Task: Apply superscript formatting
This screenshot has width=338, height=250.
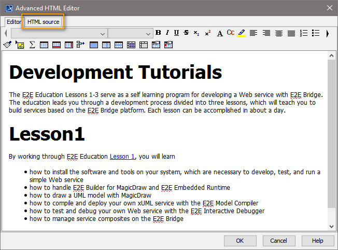Action: [207, 33]
